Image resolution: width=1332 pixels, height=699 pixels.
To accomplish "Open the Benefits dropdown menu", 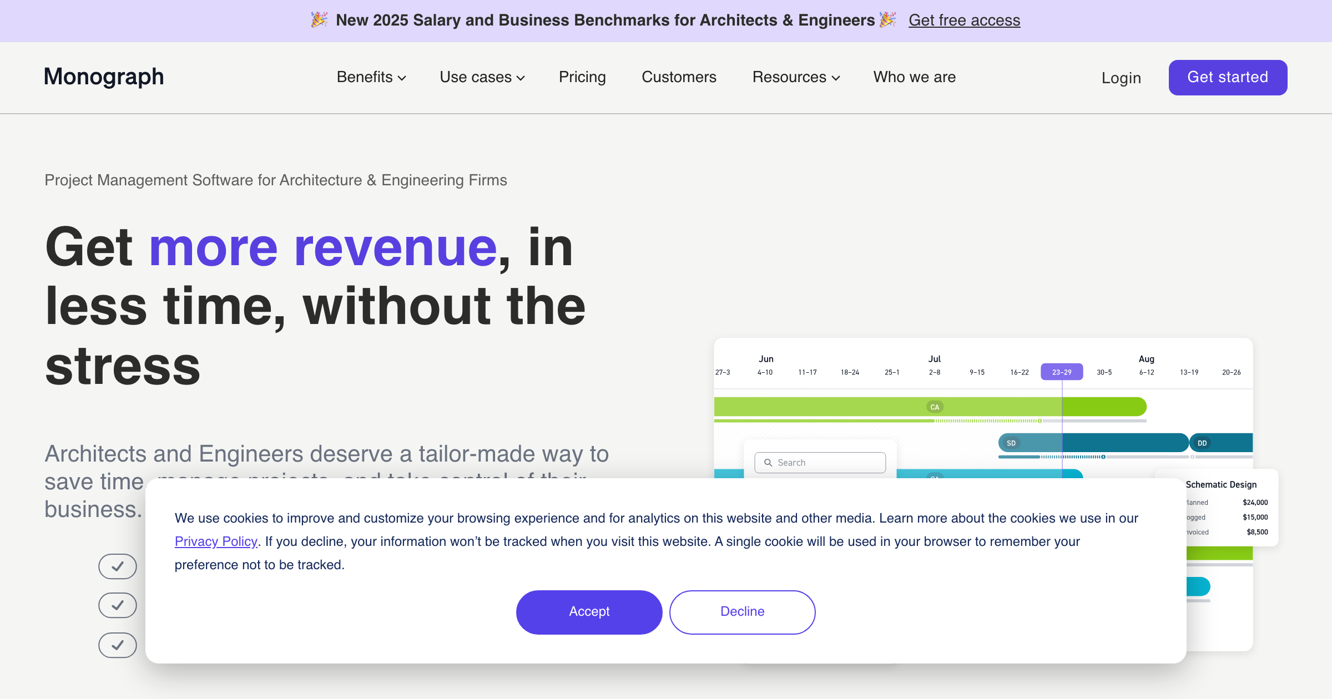I will (371, 77).
